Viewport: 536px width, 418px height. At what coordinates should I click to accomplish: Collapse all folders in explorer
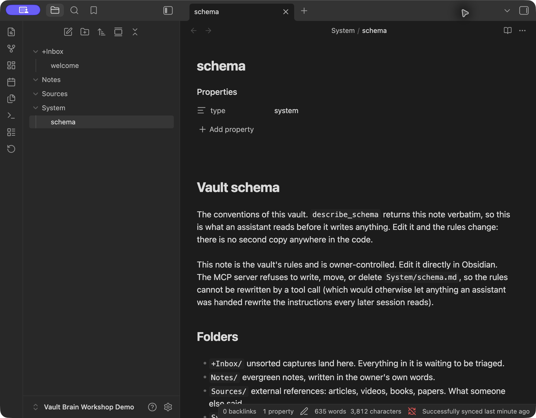135,32
